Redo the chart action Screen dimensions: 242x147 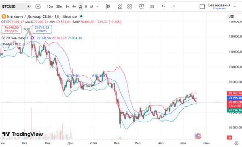[173, 6]
